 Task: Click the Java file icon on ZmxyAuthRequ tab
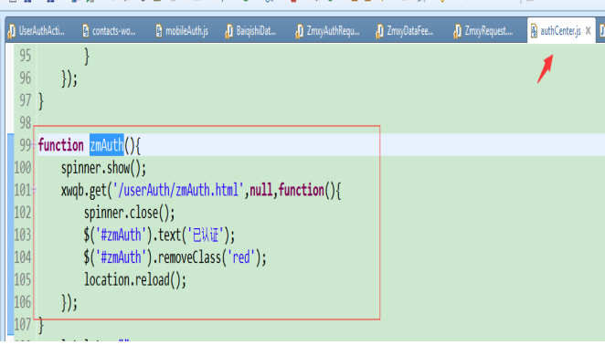point(300,31)
